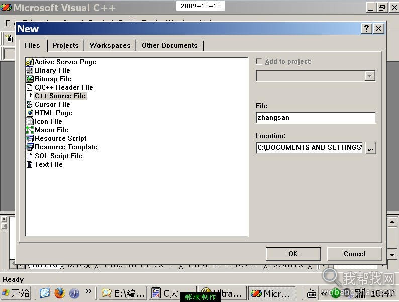This screenshot has height=302, width=399.
Task: Click the Location path input field
Action: 310,148
